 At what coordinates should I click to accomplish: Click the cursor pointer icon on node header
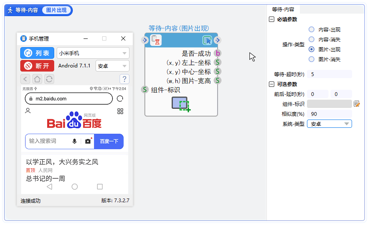tap(207, 40)
